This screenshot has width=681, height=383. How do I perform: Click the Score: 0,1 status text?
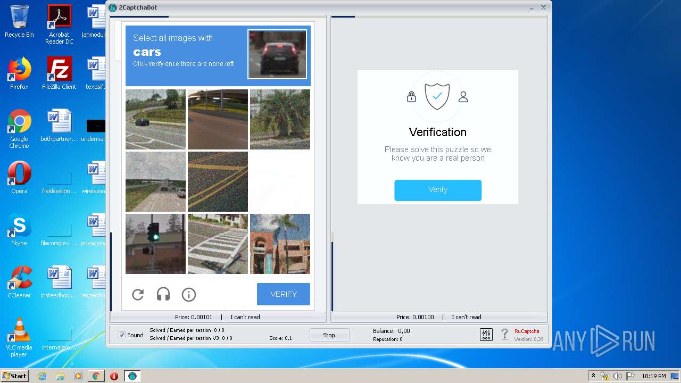point(280,338)
